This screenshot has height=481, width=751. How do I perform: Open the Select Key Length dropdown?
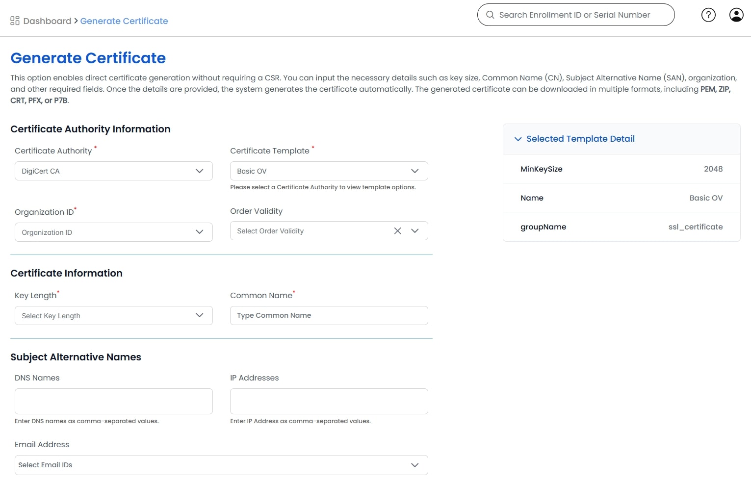pyautogui.click(x=114, y=316)
